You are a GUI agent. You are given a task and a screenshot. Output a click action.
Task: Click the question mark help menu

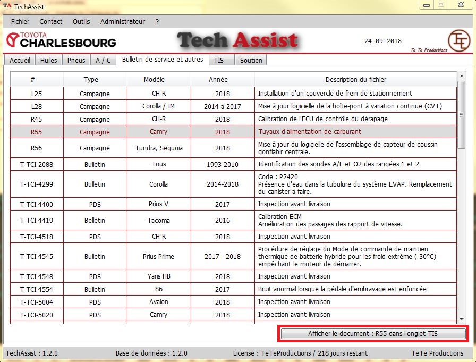[x=157, y=22]
